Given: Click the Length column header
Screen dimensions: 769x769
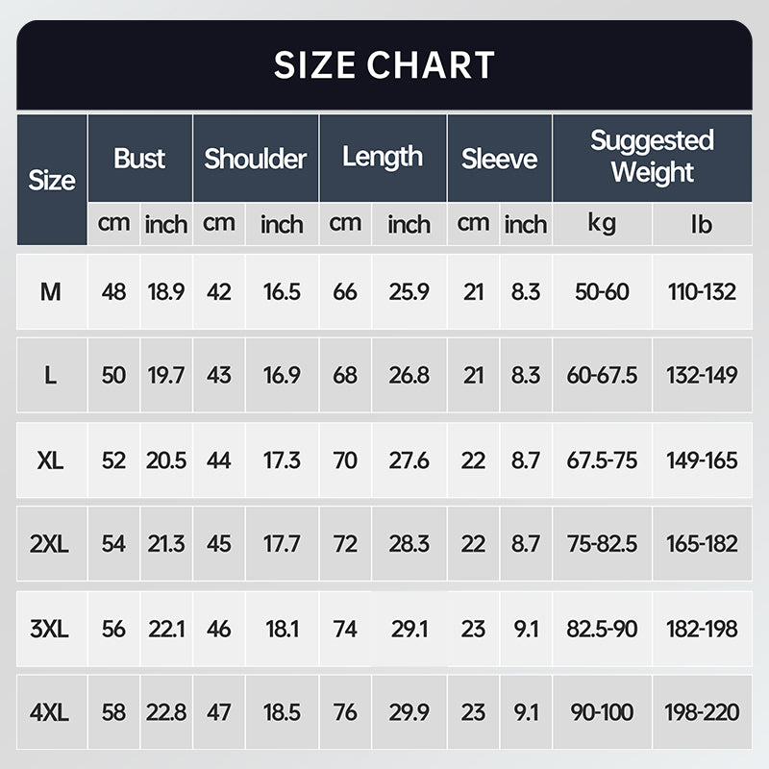Looking at the screenshot, I should (x=383, y=158).
